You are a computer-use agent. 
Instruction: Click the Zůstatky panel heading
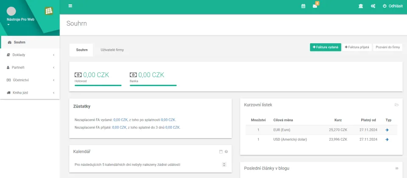(82, 106)
